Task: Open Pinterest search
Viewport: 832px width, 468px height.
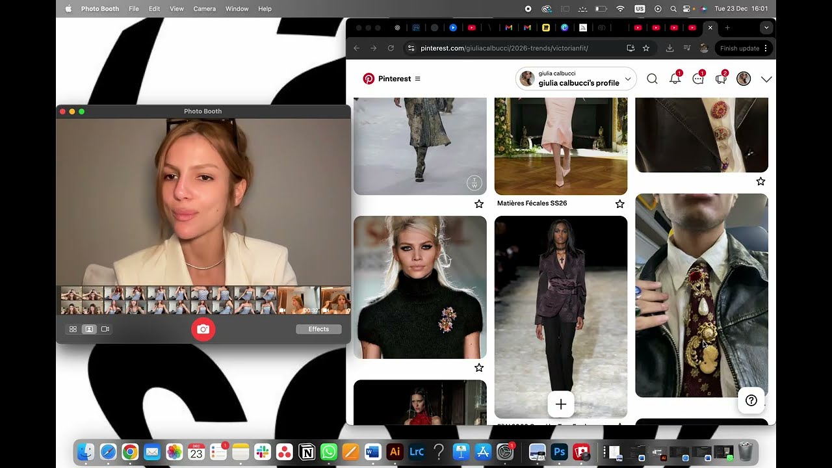Action: point(652,79)
